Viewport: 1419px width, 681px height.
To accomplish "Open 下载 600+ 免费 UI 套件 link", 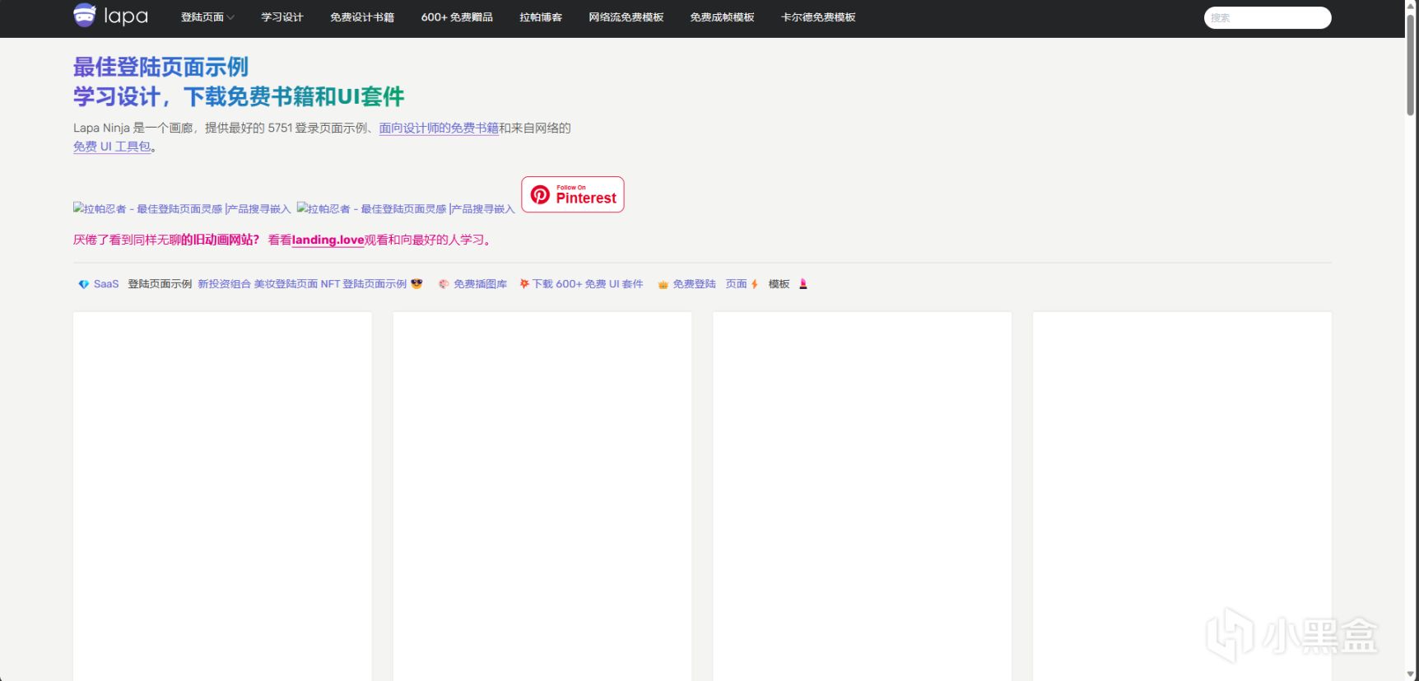I will coord(587,284).
